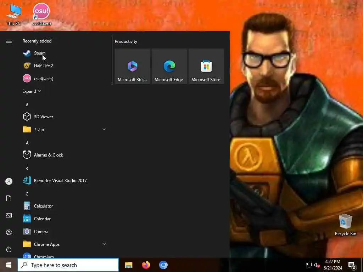Expand the Chrome Apps folder
Screen dimensions: 363x272
pos(104,244)
